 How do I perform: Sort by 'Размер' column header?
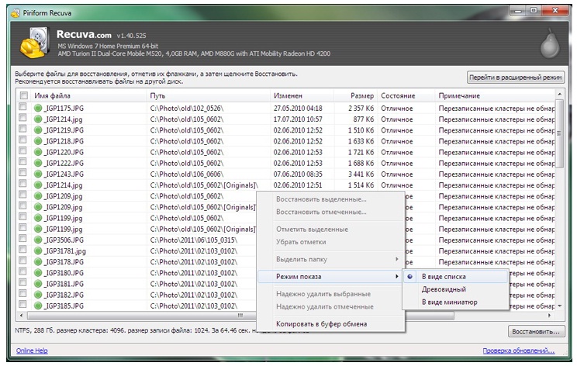click(354, 95)
